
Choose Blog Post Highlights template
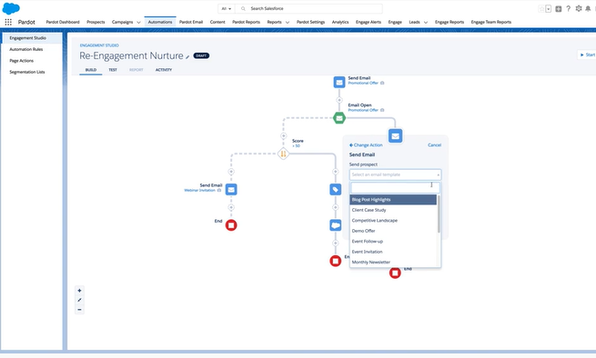coord(393,200)
